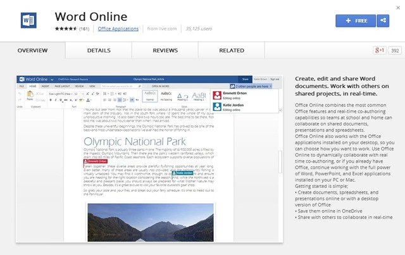Click OPEN IN WORD in the ribbon tab row
The height and width of the screenshot is (255, 405).
[160, 86]
